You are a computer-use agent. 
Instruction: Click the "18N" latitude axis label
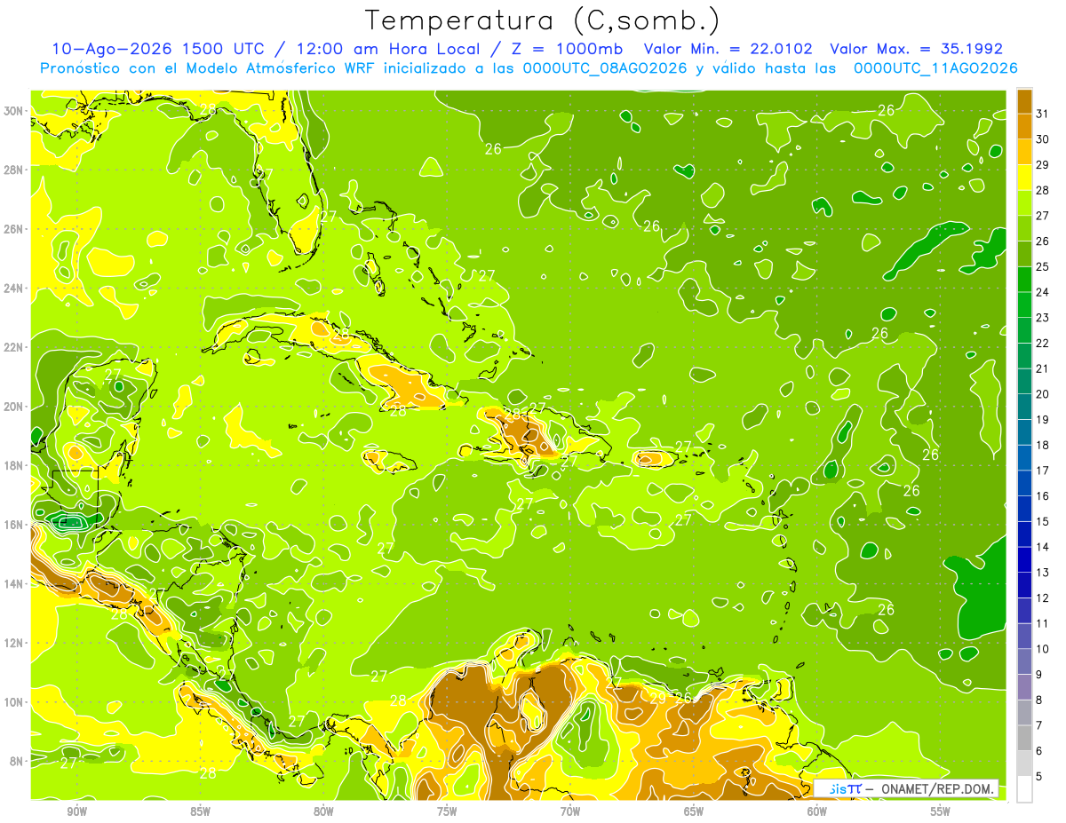click(14, 465)
